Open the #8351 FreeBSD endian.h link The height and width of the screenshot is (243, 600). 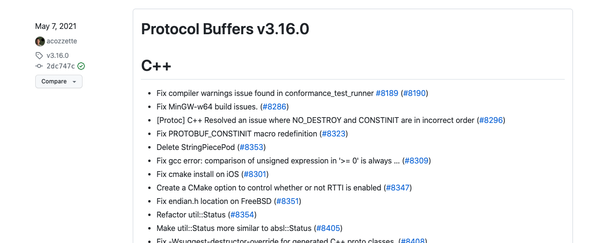pyautogui.click(x=288, y=201)
